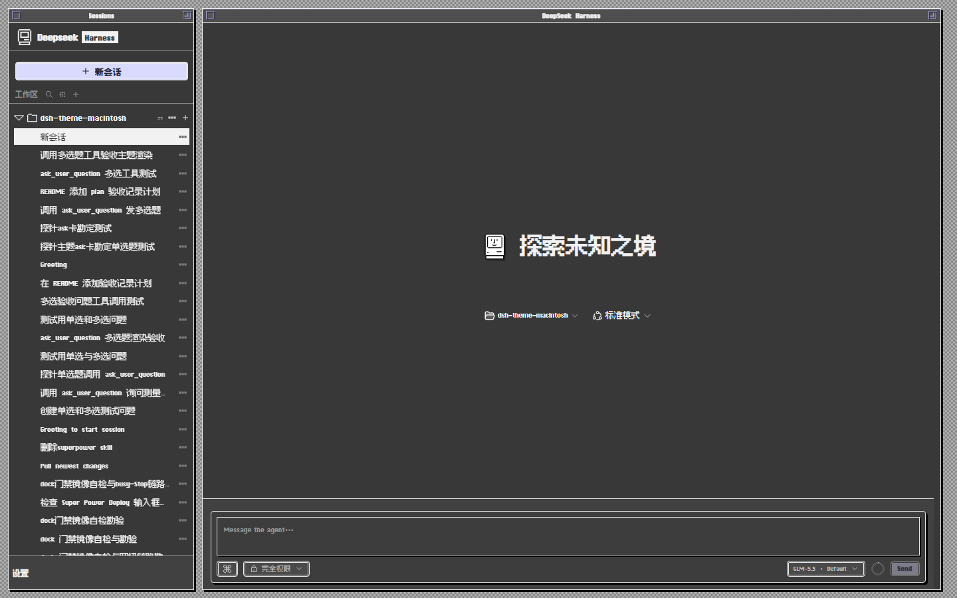Open more options for 在 README 添加验收记录计划
The image size is (957, 598).
click(183, 283)
